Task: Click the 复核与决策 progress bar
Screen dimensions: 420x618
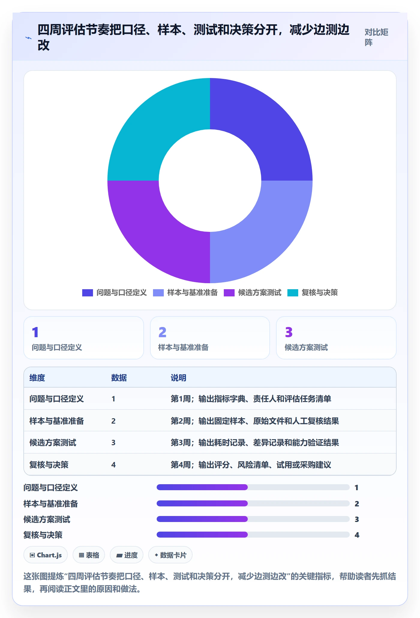Action: click(253, 535)
